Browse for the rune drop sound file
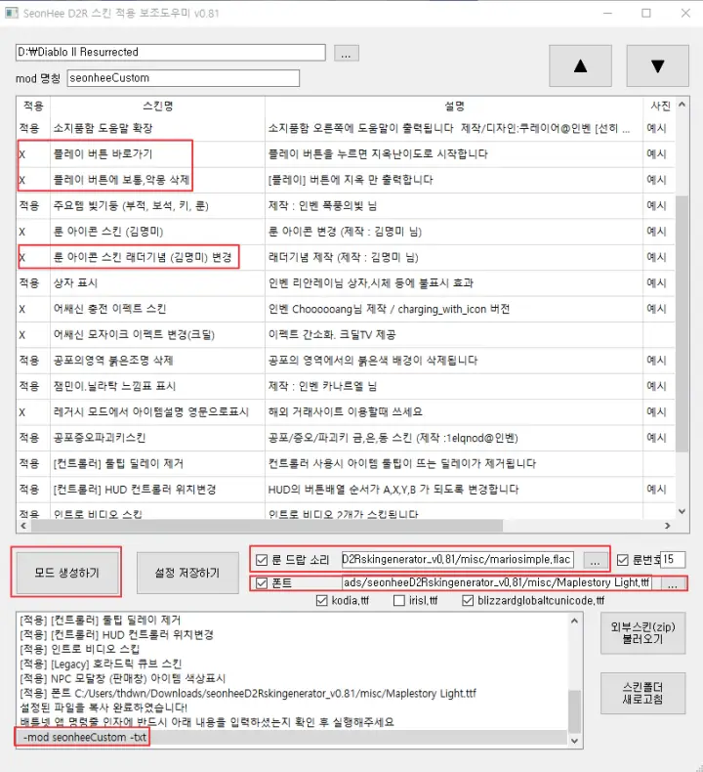Image resolution: width=703 pixels, height=772 pixels. pyautogui.click(x=596, y=560)
